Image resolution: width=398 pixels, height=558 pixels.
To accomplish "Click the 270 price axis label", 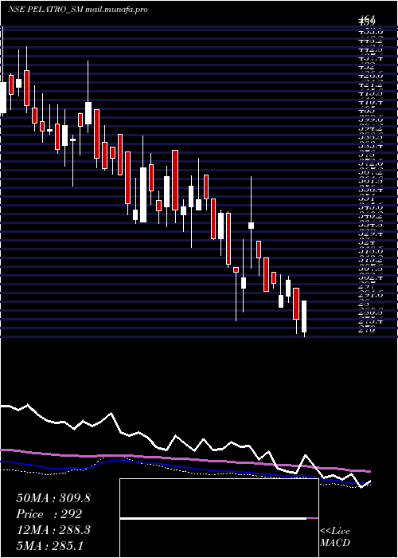I will (368, 331).
